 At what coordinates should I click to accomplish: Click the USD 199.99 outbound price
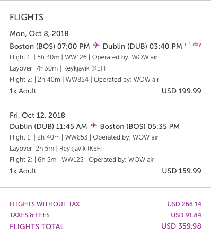tap(181, 91)
